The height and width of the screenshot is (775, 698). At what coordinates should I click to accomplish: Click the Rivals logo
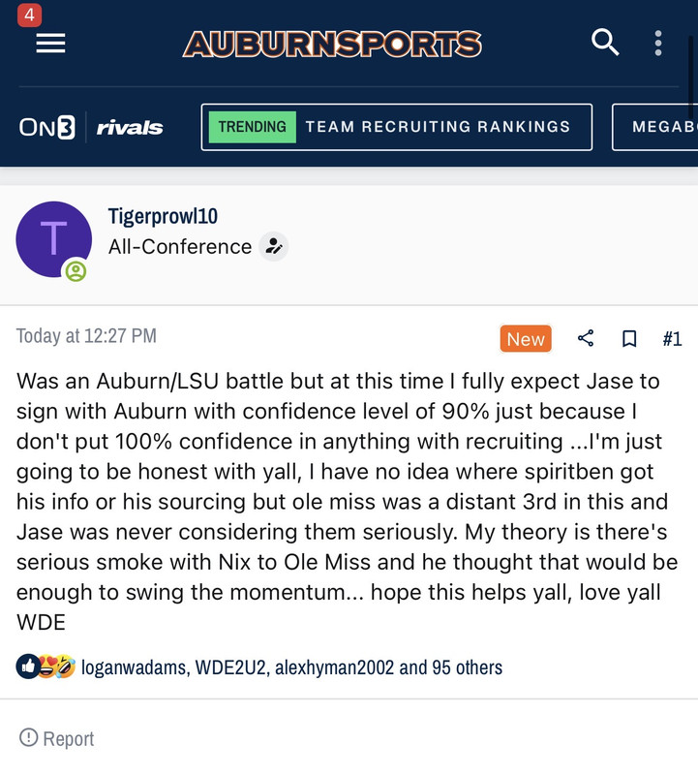[x=130, y=127]
